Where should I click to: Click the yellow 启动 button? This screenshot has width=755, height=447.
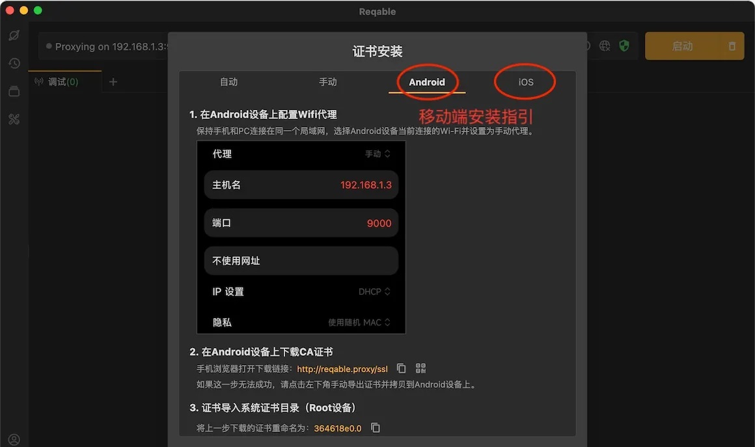click(x=682, y=46)
